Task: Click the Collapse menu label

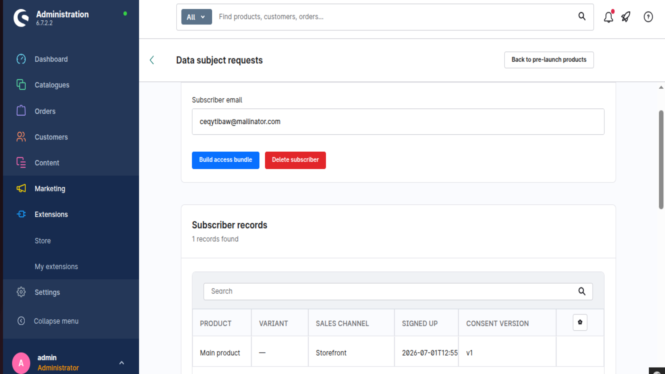Action: coord(56,321)
